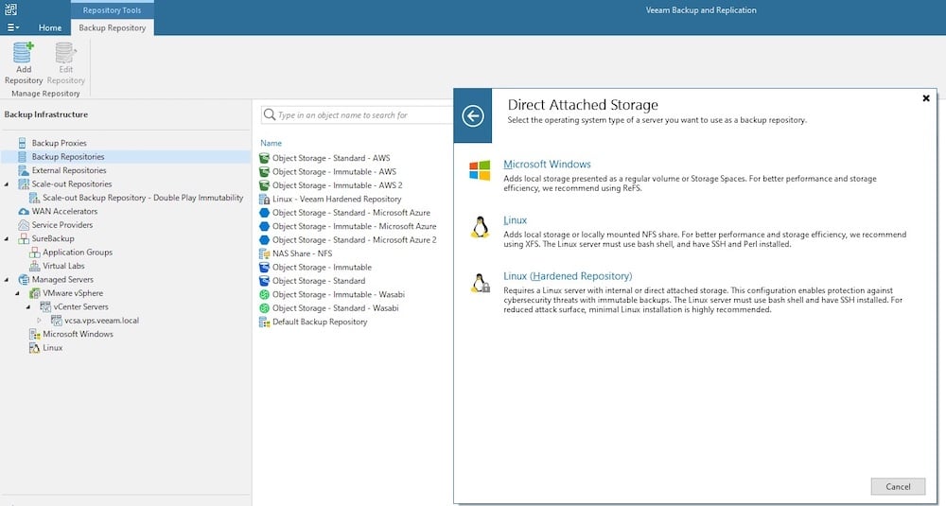This screenshot has width=946, height=506.
Task: Select Backup Repositories tree node
Action: (67, 157)
